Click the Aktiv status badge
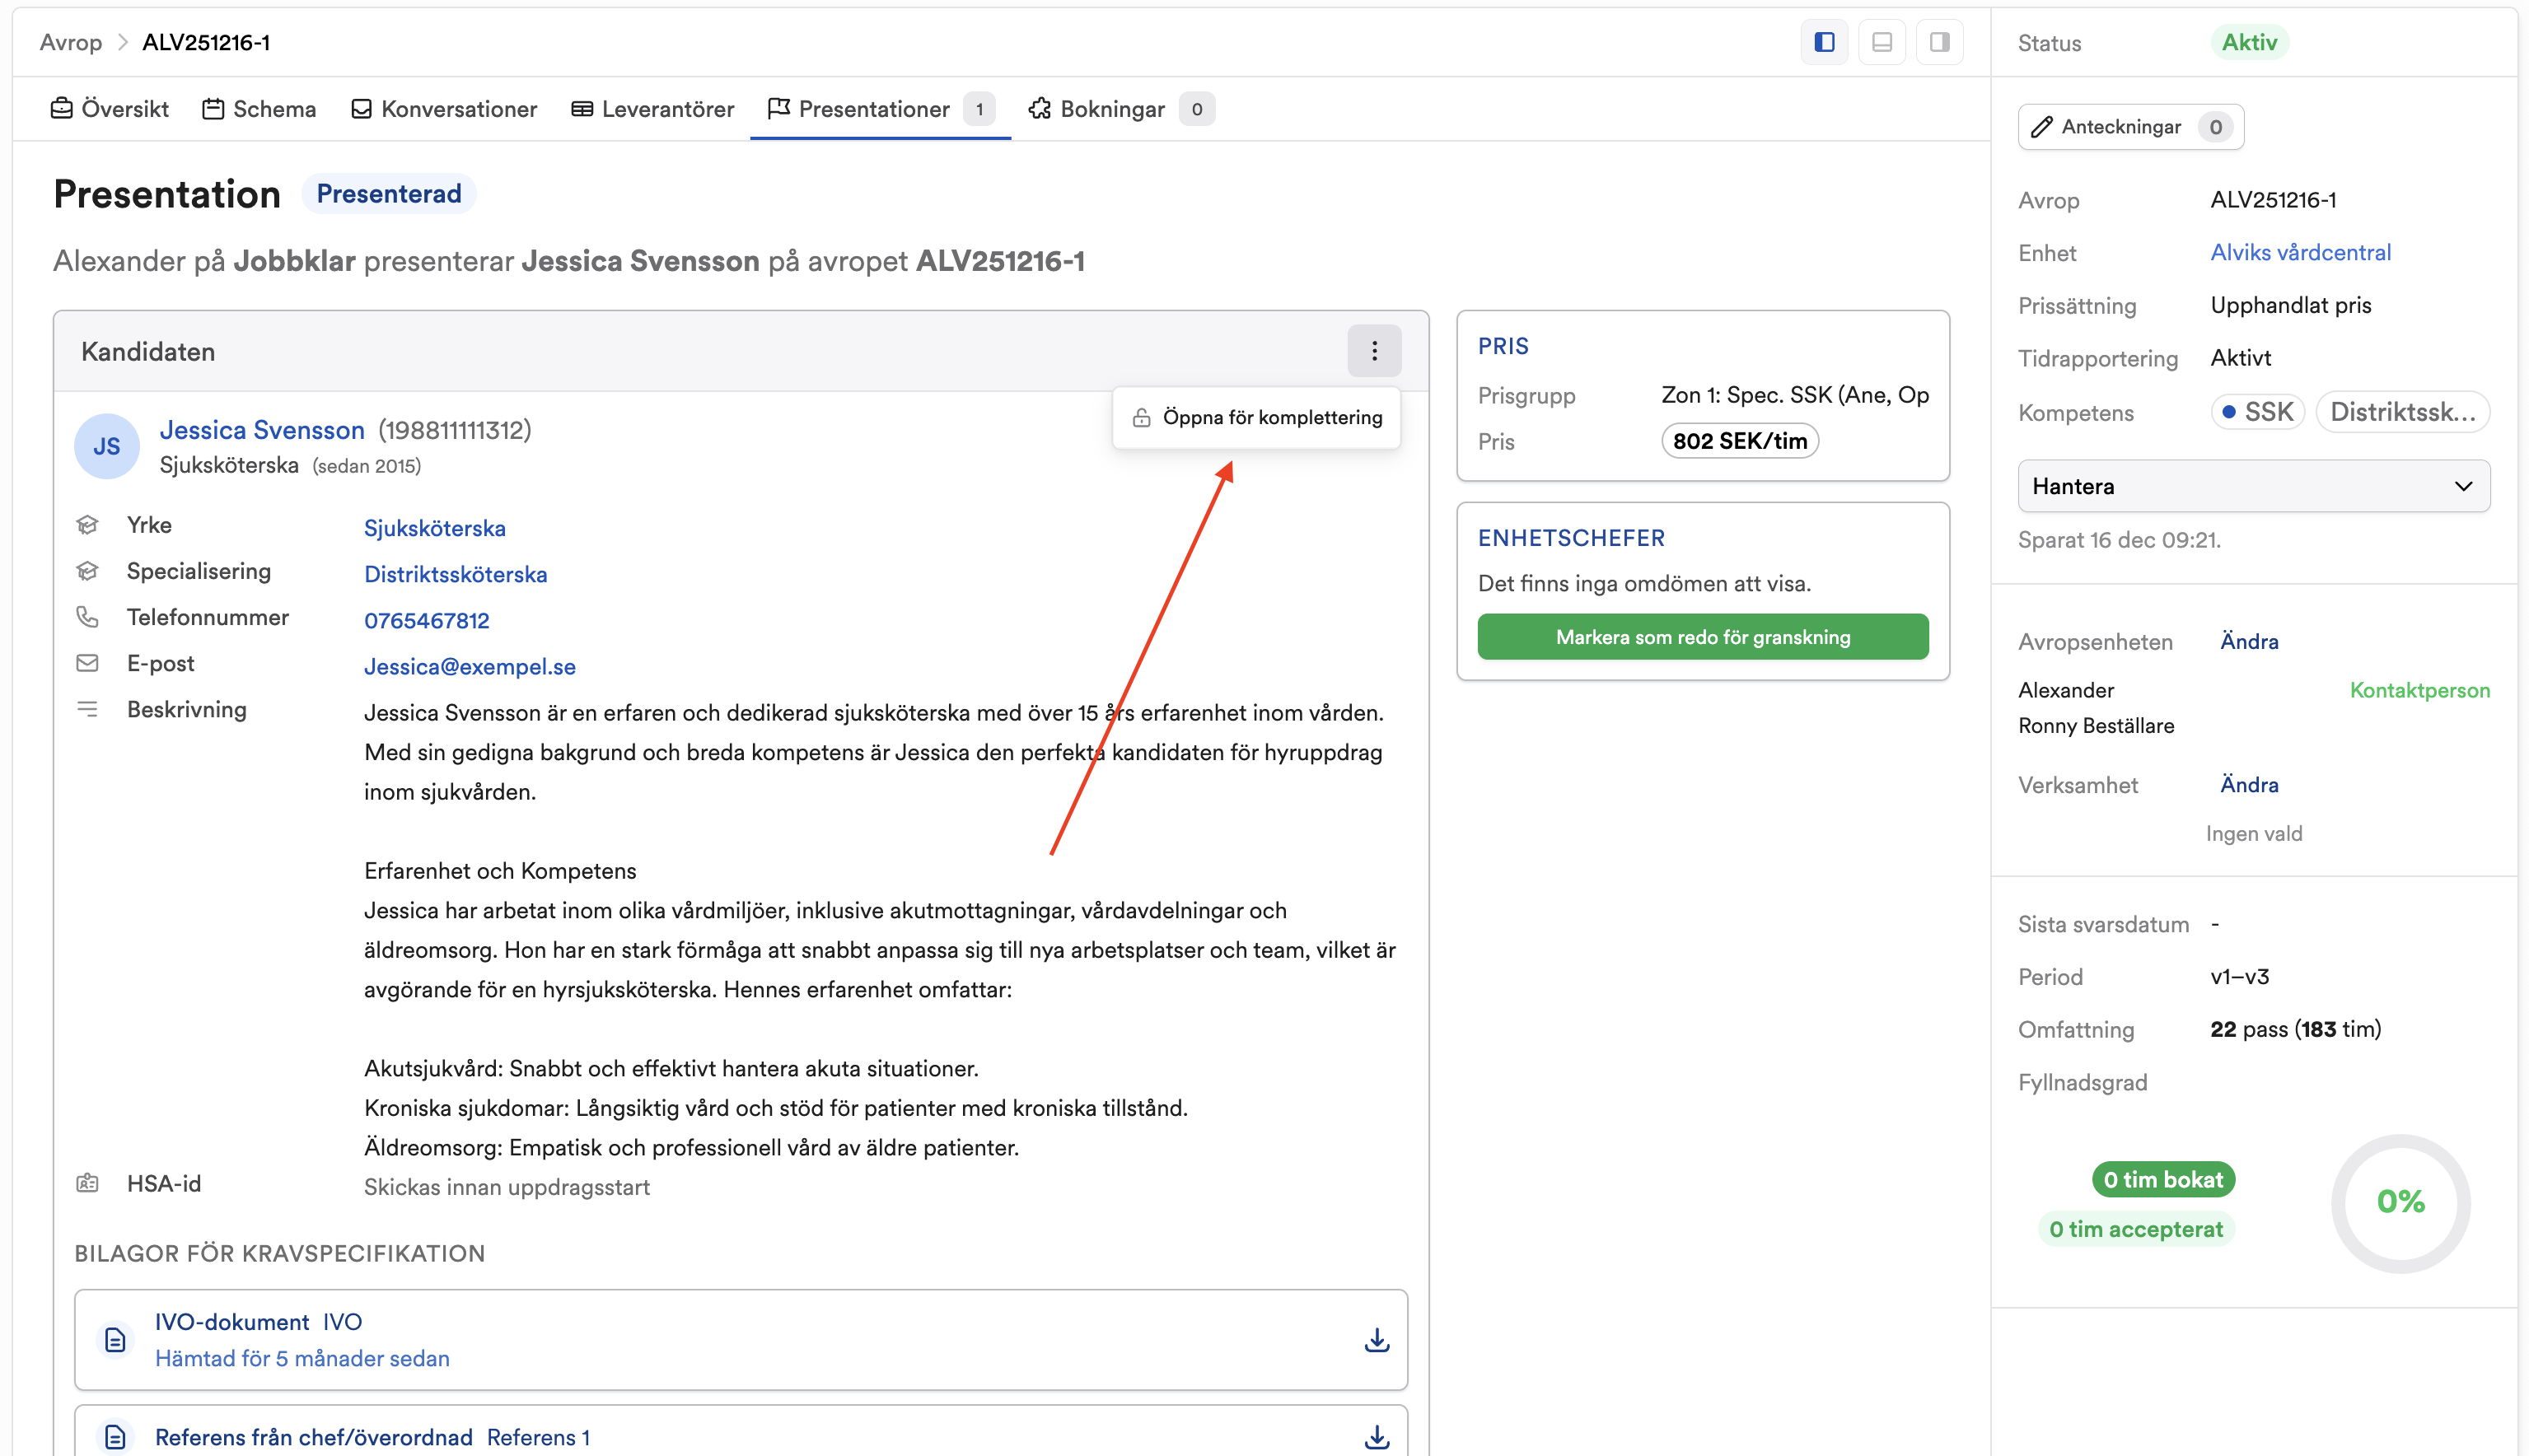 pos(2250,42)
